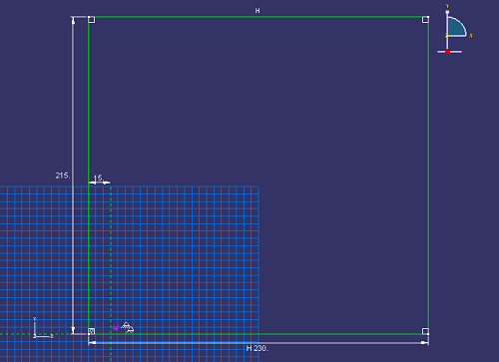Click the view triad compass icon
The width and height of the screenshot is (499, 362).
point(454,29)
